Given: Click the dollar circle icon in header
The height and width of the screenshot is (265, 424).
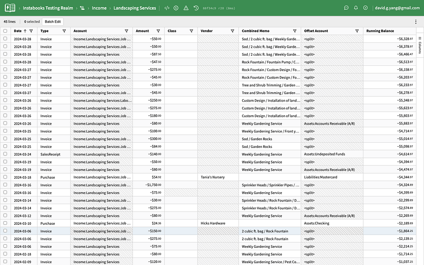Looking at the screenshot, I should pyautogui.click(x=176, y=8).
